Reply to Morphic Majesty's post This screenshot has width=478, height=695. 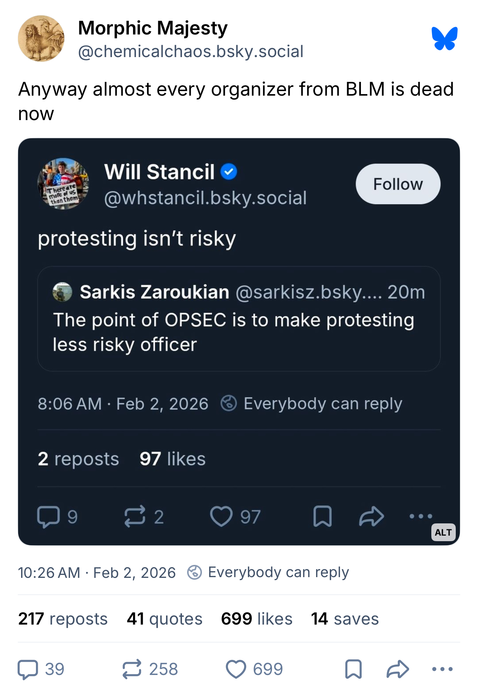[x=28, y=669]
